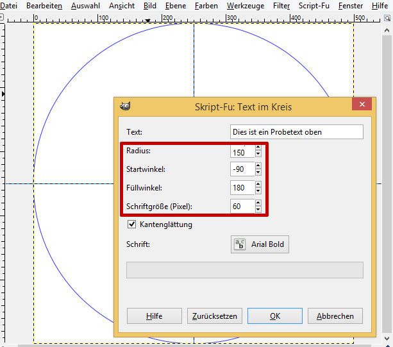Open the Ansicht menu
Screen dimensions: 393x347
point(122,6)
